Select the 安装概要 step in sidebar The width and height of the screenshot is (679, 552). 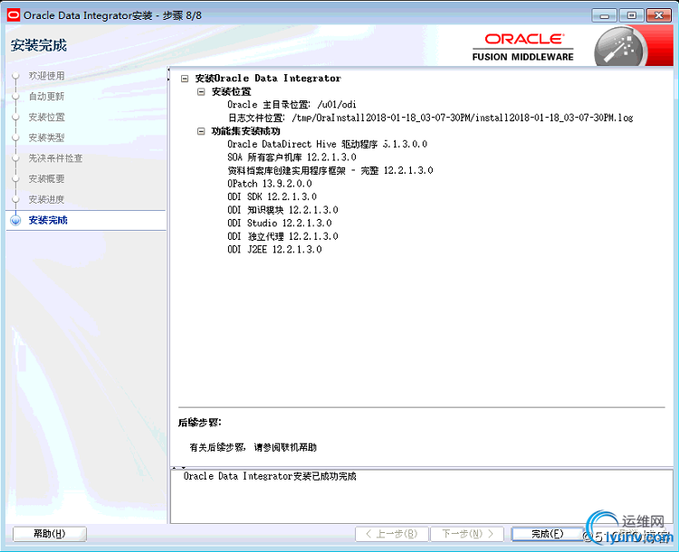pyautogui.click(x=47, y=179)
